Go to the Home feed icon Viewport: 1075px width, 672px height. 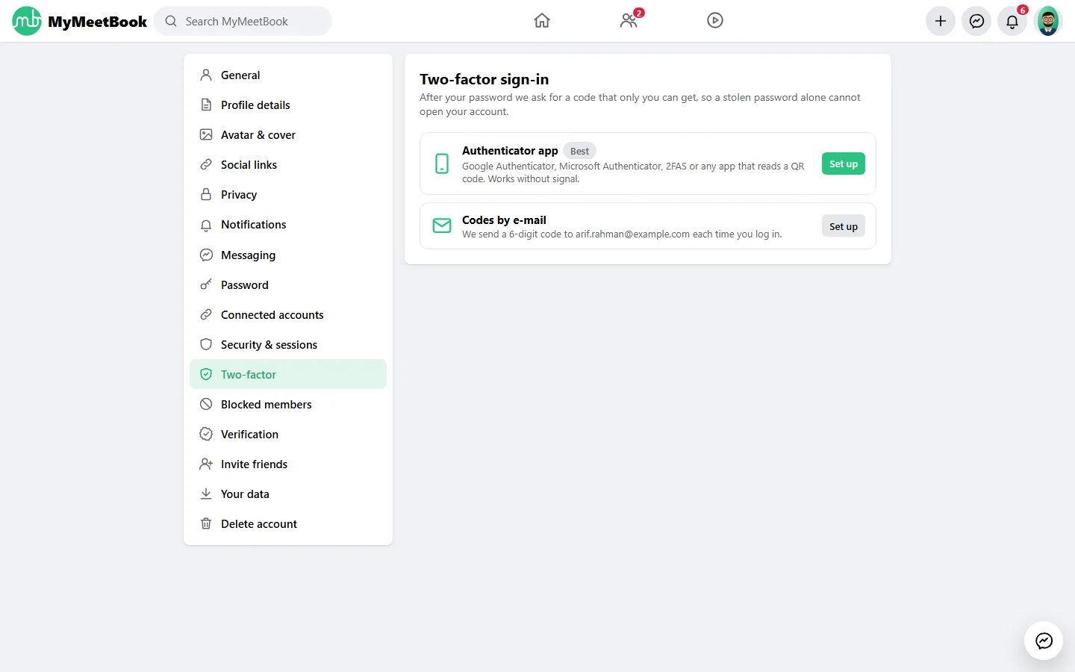542,21
